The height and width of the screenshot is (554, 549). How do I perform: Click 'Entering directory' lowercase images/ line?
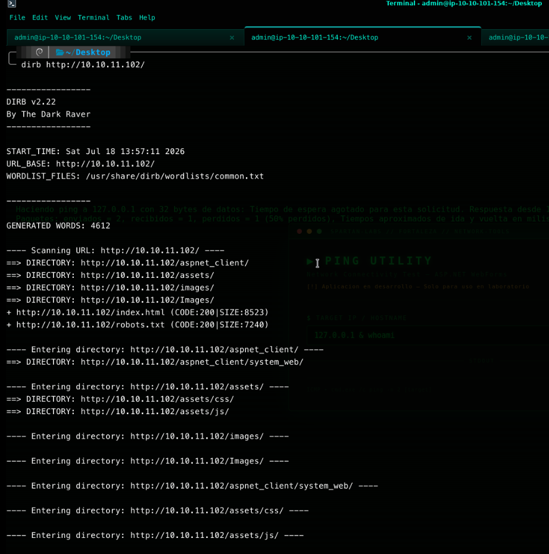point(148,436)
